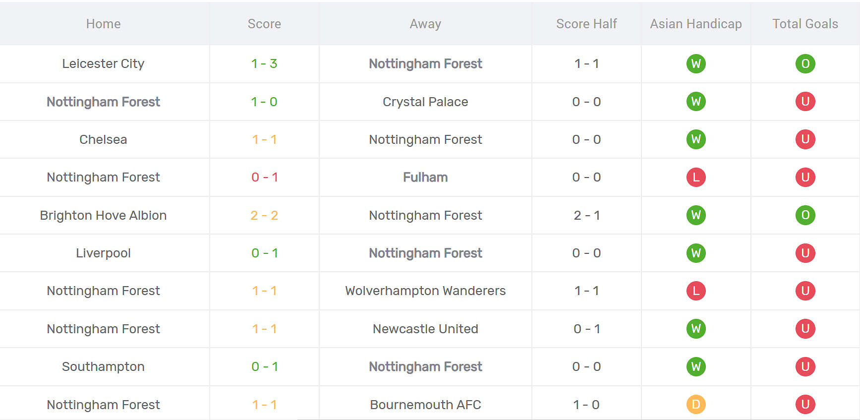Click red L badge in Wolverhampton Wanderers row
Viewport: 860px width, 420px height.
point(696,291)
